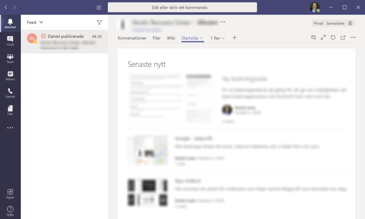Click the search or command box
This screenshot has height=219, width=365.
pos(182,7)
